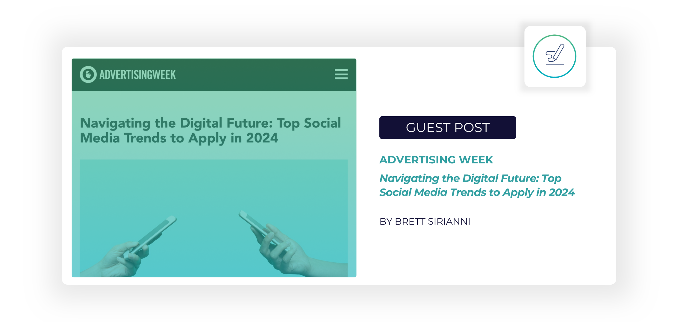
Task: Click the pen writing icon in circle
Action: tap(555, 55)
